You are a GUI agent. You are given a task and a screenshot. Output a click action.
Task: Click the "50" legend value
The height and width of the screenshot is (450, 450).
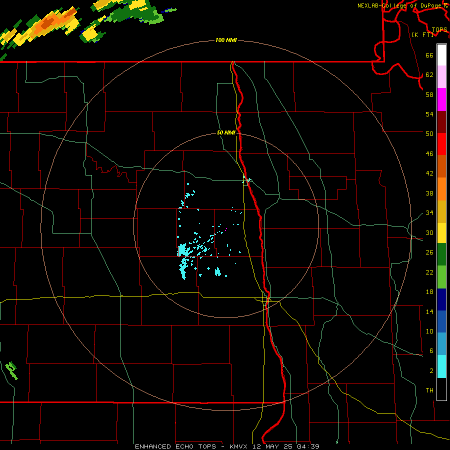pyautogui.click(x=429, y=134)
